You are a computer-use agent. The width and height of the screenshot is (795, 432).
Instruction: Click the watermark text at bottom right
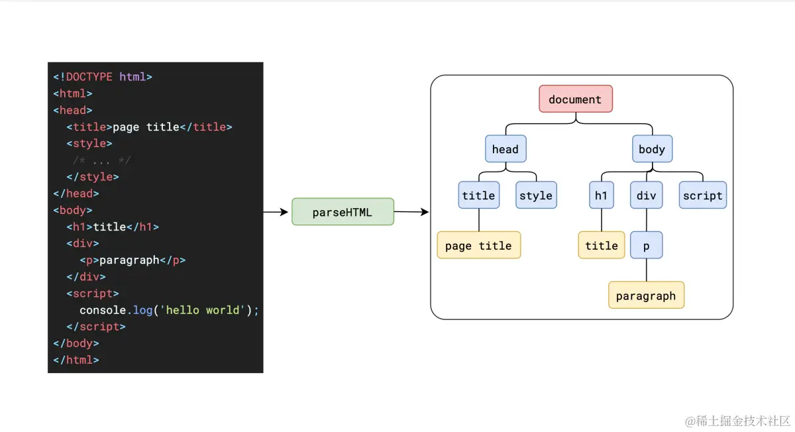[738, 421]
